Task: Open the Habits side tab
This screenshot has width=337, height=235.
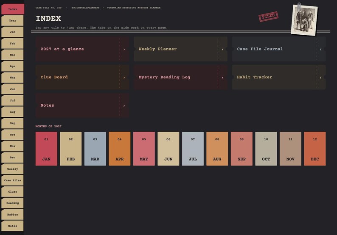Action: coord(12,214)
